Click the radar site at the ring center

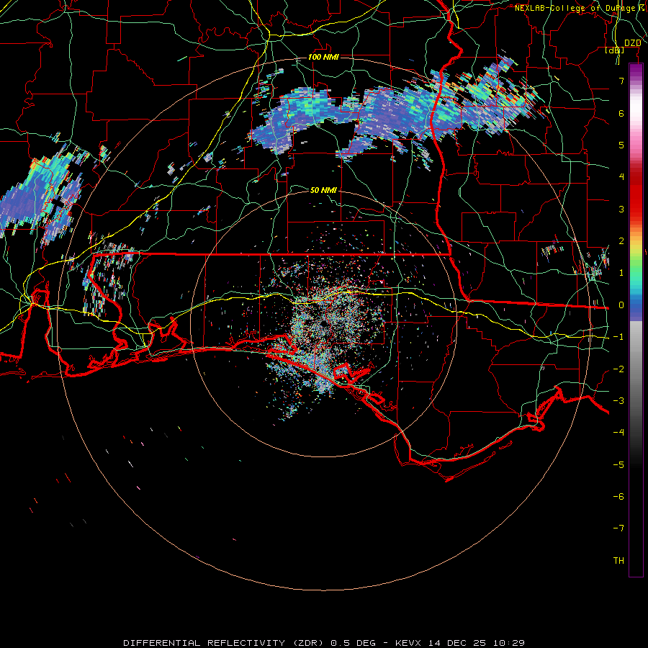point(323,324)
